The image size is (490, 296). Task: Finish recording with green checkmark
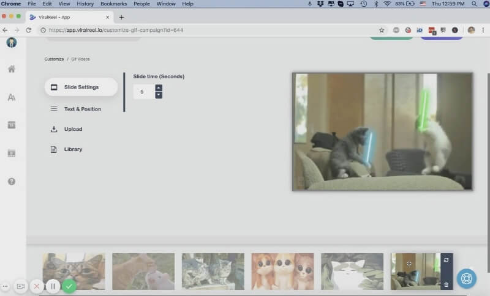69,286
